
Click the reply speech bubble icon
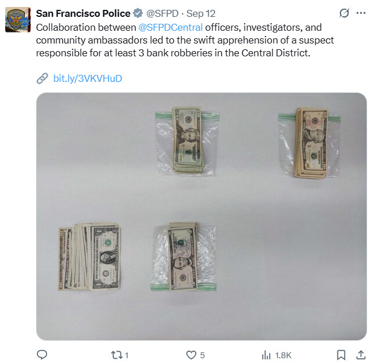point(42,355)
